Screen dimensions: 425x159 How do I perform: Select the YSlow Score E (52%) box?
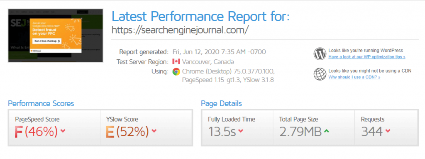tap(146, 127)
